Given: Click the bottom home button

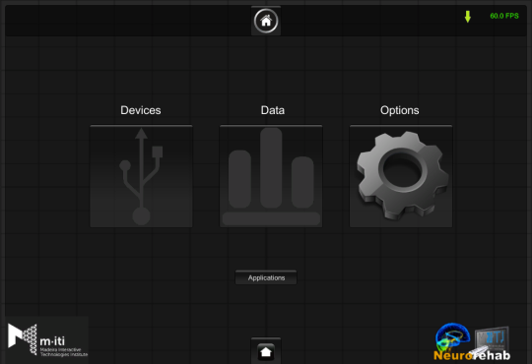Looking at the screenshot, I should [x=266, y=351].
